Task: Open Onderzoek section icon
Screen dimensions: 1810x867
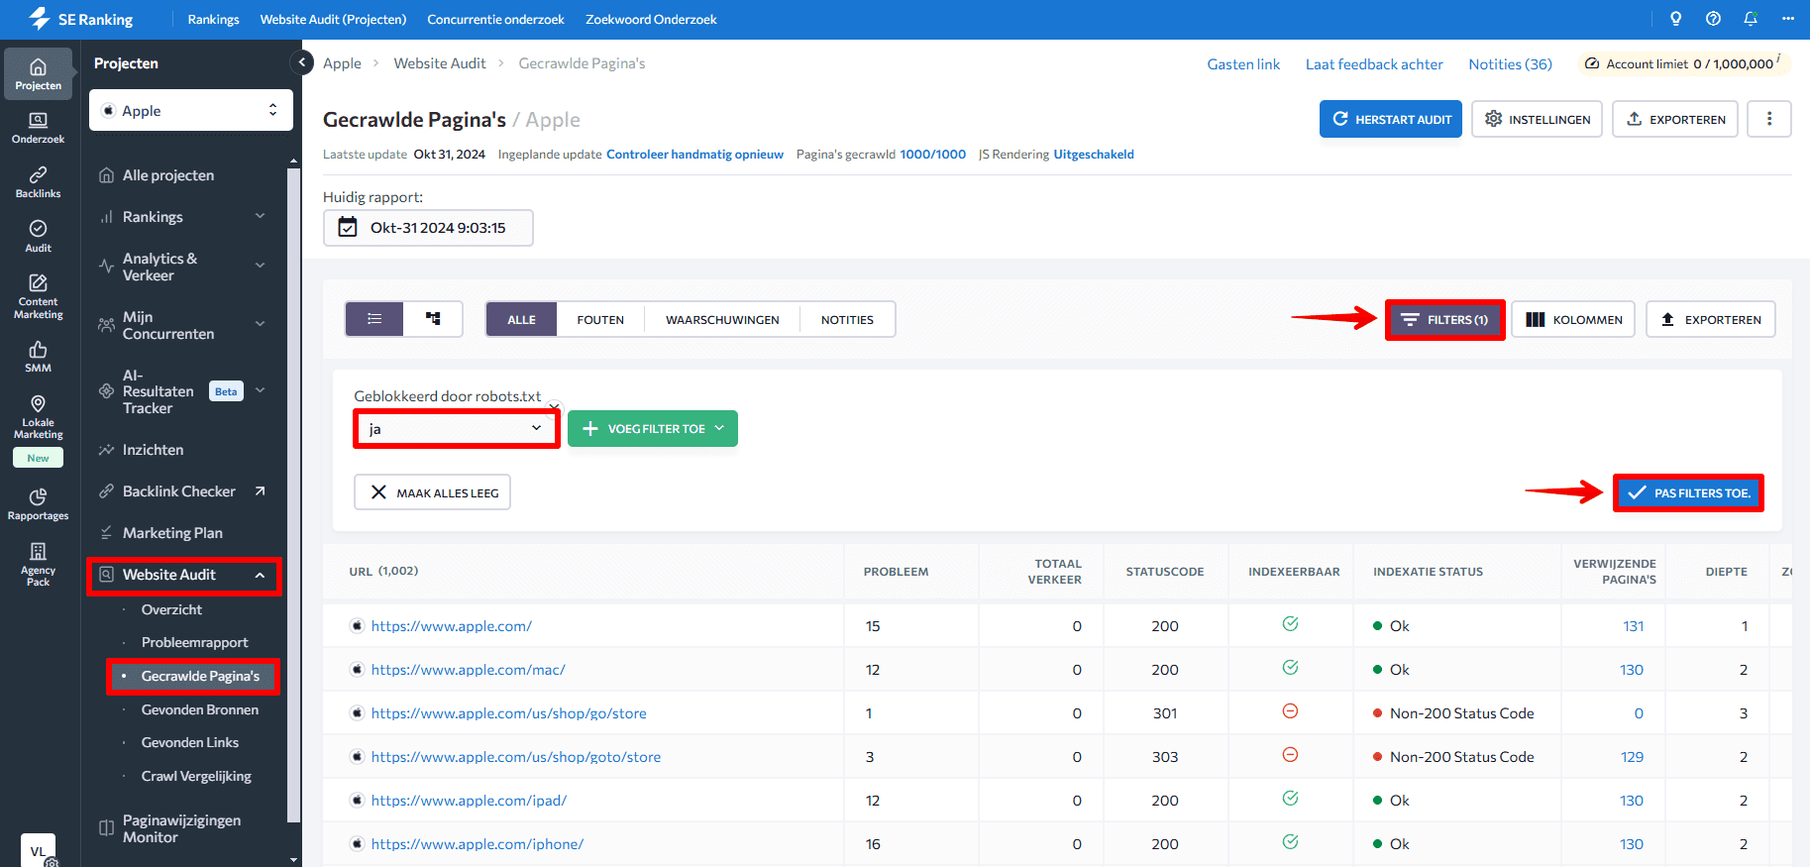Action: pos(38,128)
